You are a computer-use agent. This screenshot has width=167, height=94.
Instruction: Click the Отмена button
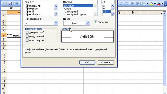pyautogui.click(x=106, y=62)
